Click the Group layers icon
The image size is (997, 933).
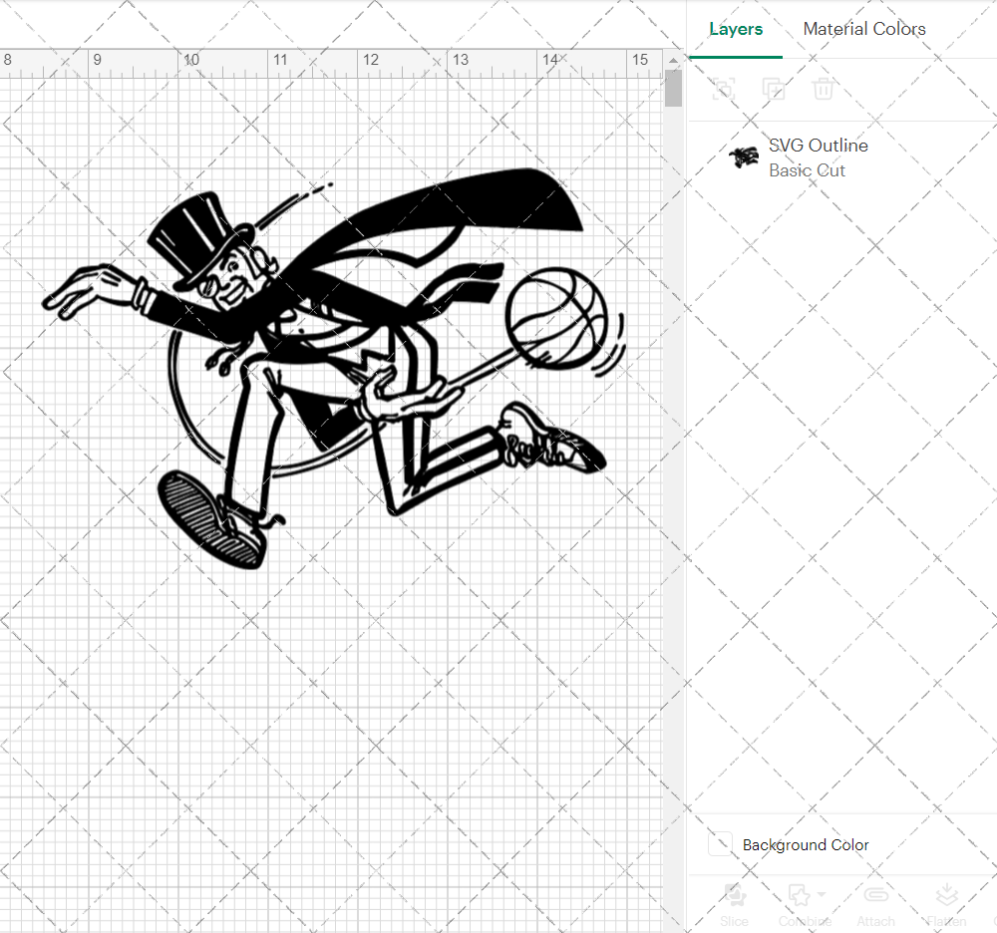(724, 89)
